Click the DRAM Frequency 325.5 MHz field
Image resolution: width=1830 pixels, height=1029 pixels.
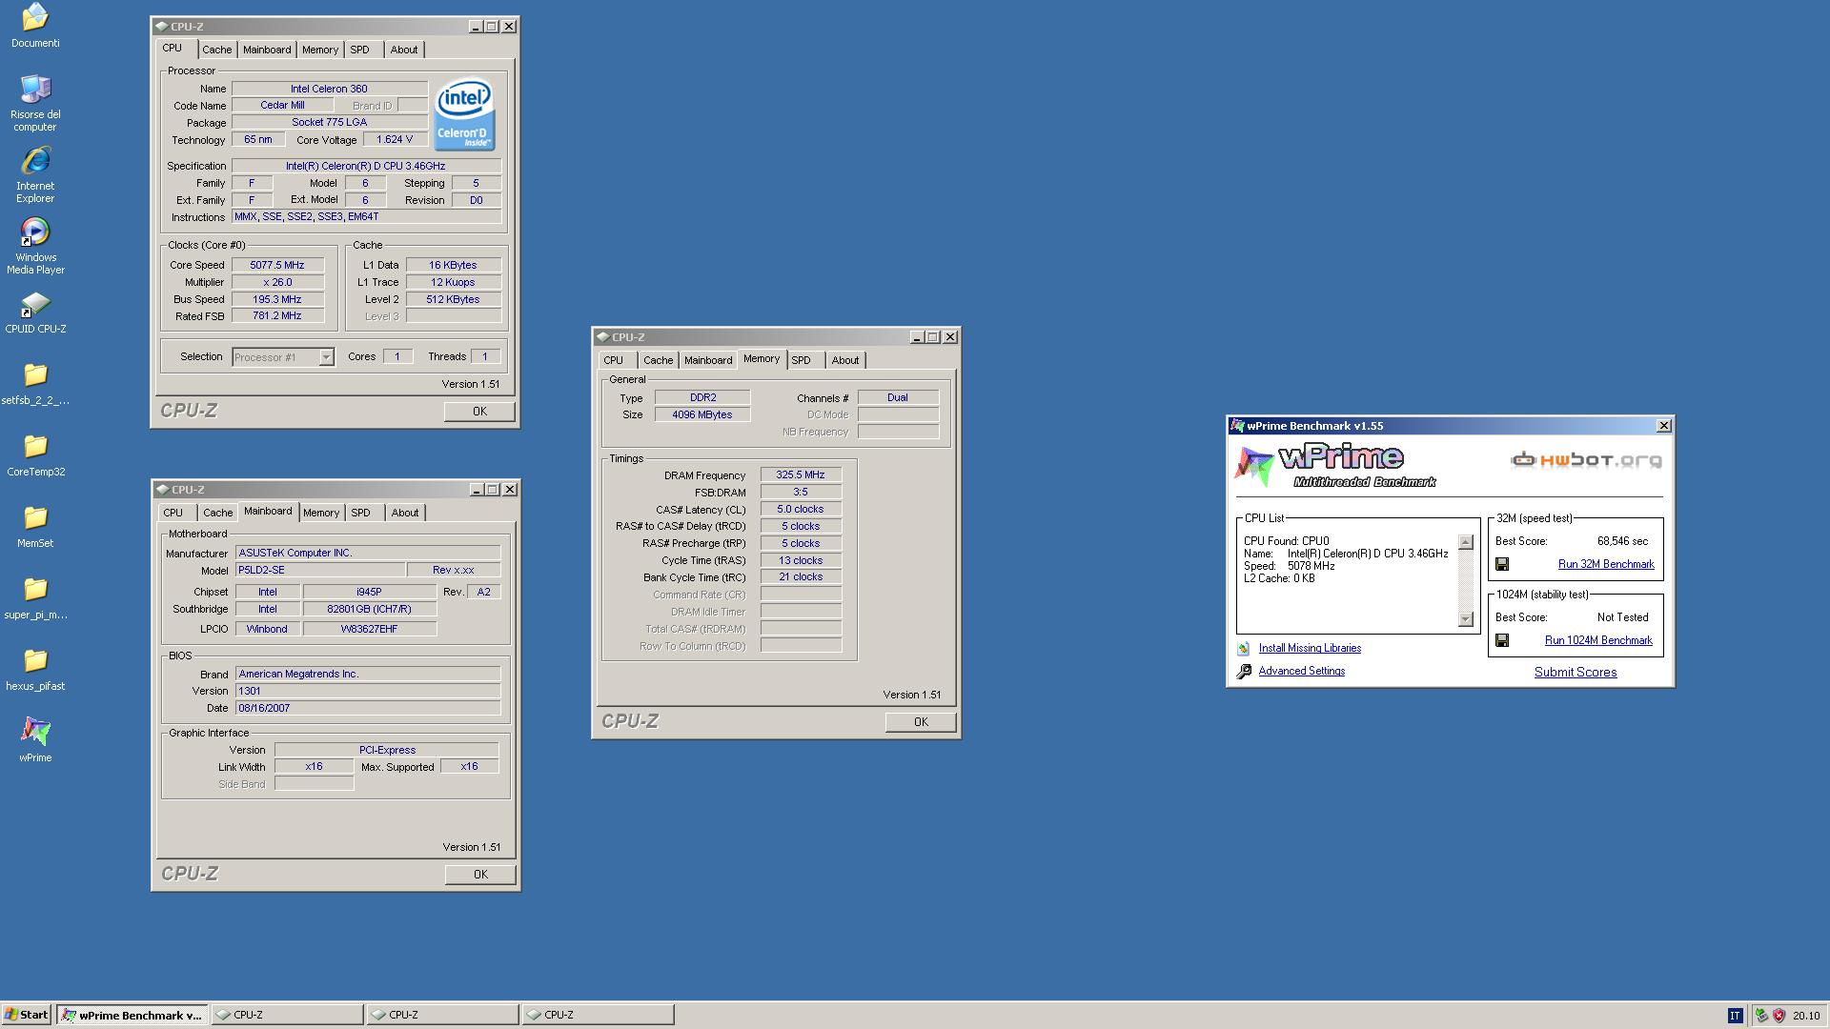coord(801,474)
